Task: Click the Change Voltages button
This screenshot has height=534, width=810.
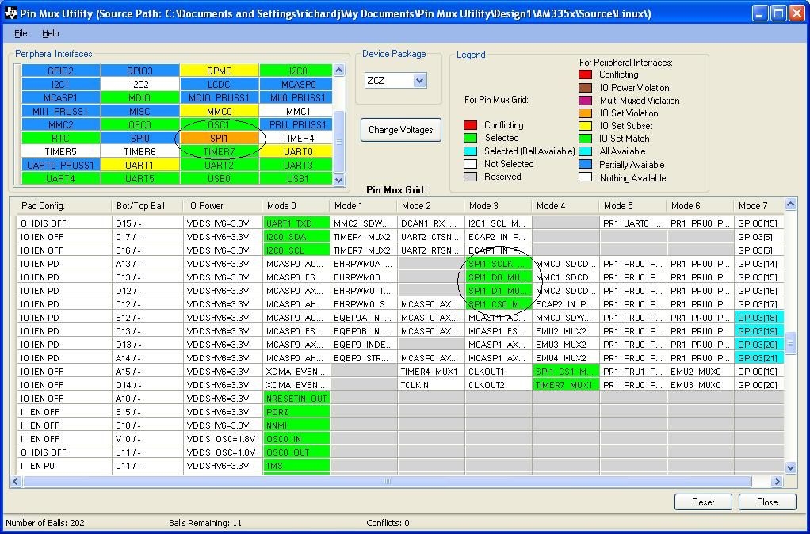Action: (x=401, y=130)
